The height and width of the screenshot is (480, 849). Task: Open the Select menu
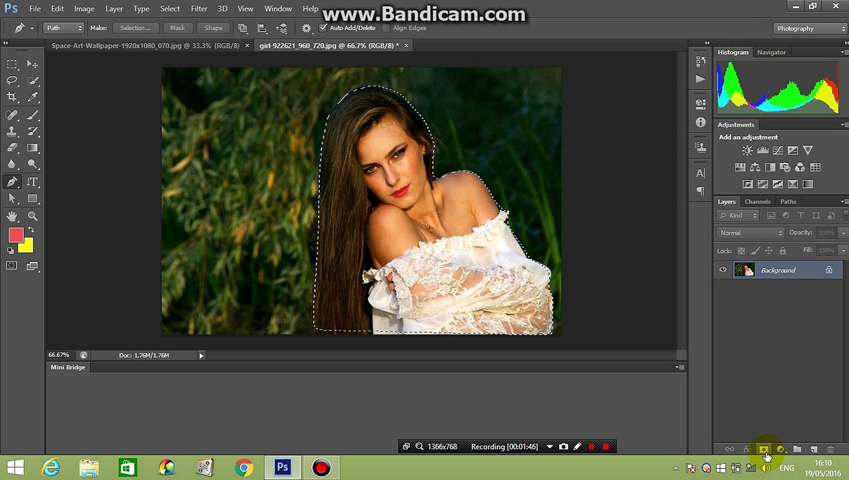tap(170, 9)
